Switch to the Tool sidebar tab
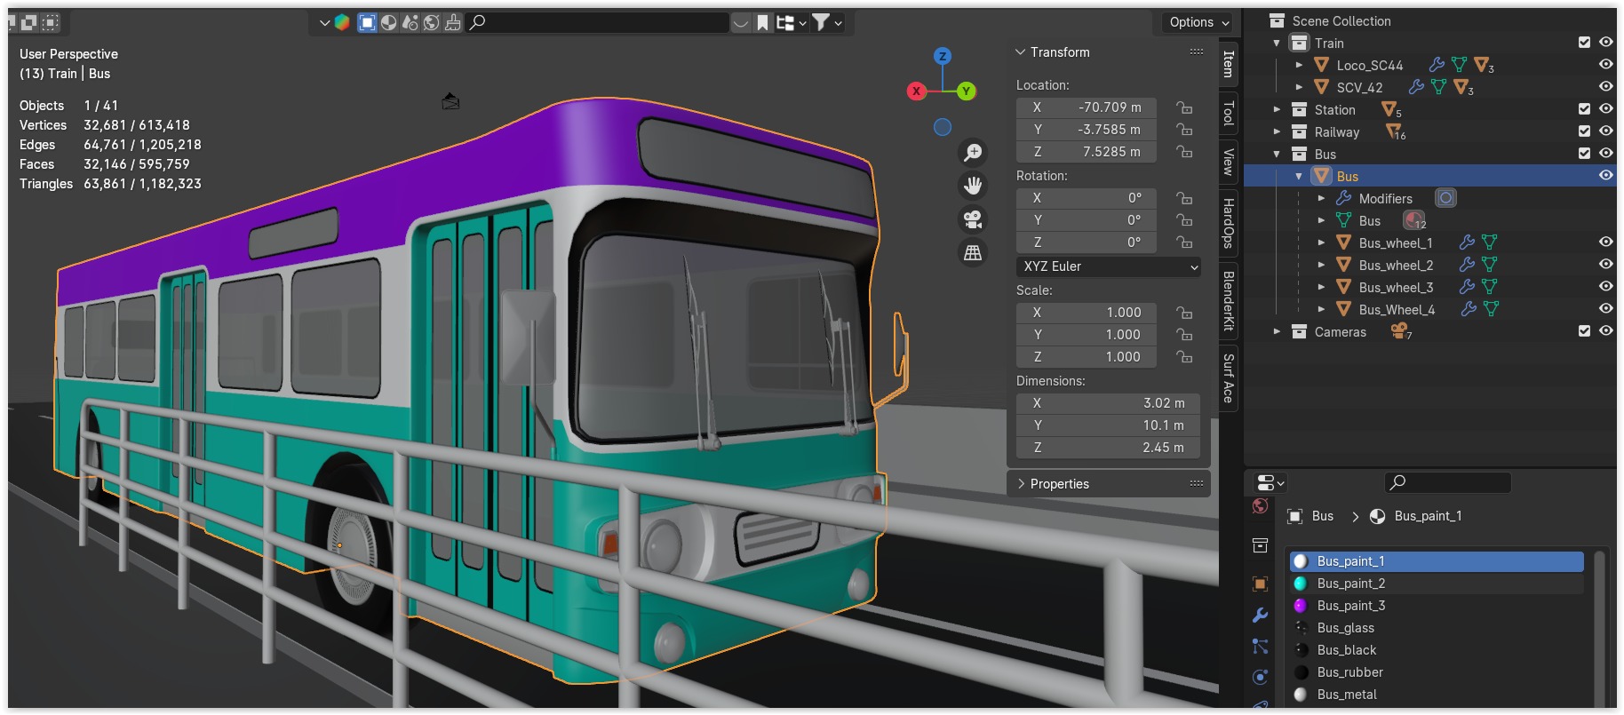1624x715 pixels. pyautogui.click(x=1229, y=114)
